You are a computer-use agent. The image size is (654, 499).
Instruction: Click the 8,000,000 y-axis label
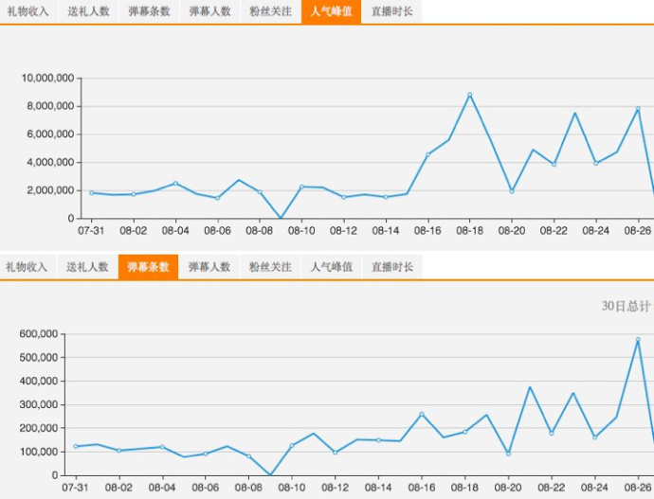(50, 106)
